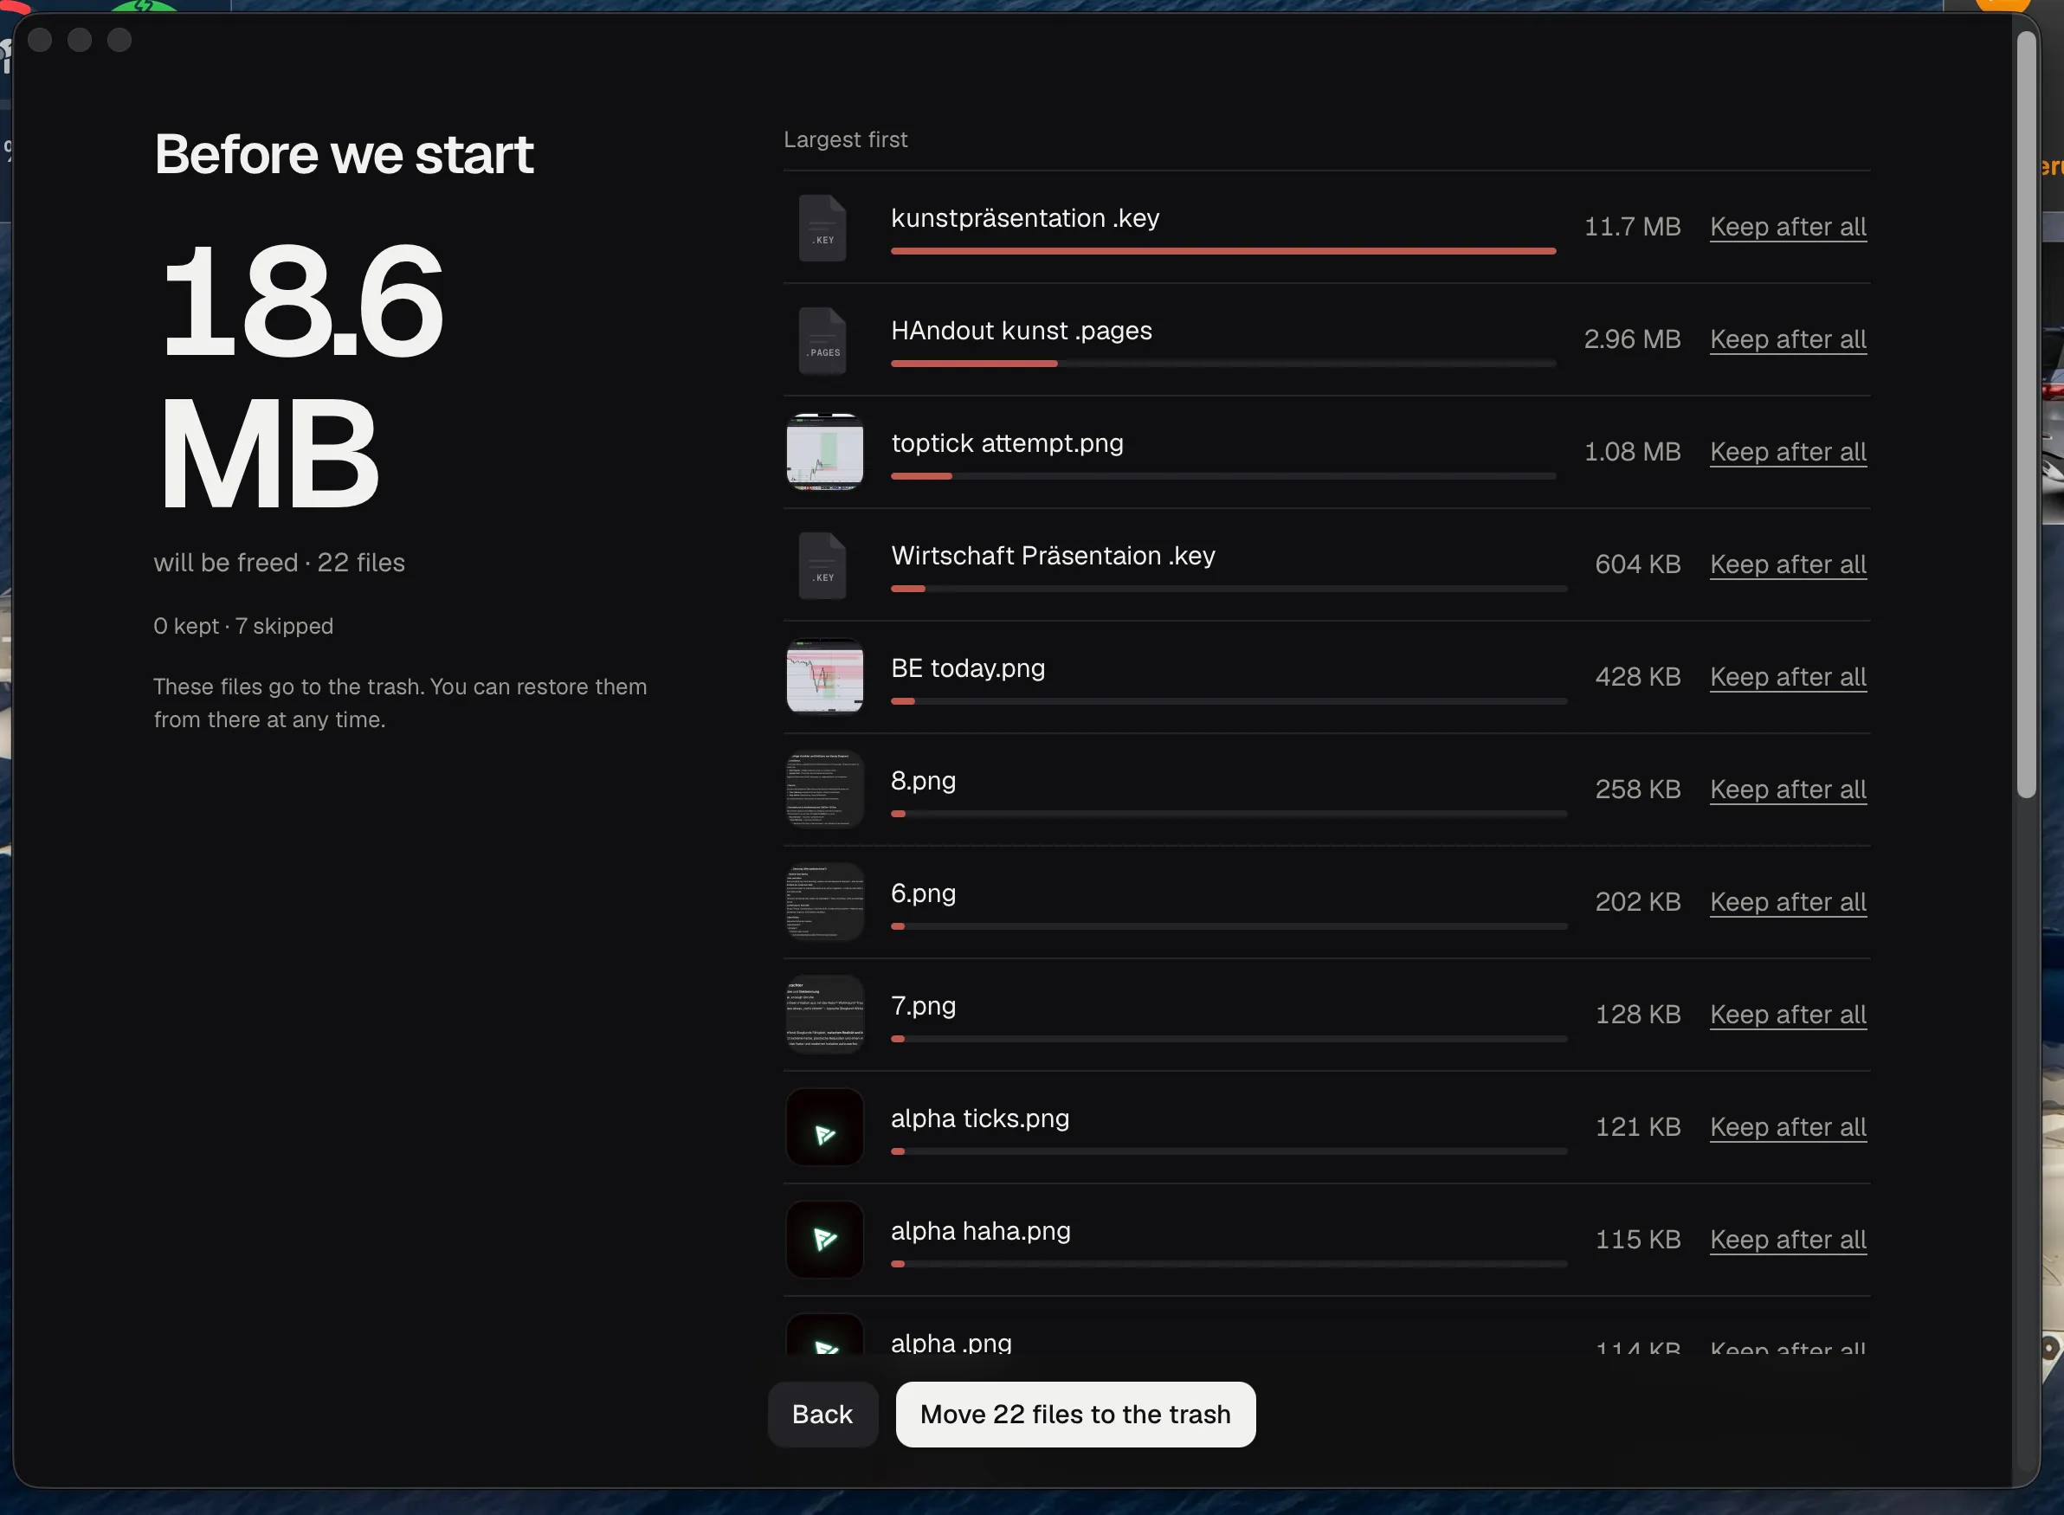This screenshot has height=1515, width=2064.
Task: Select the HAndout kunst .pages file name
Action: tap(1022, 331)
